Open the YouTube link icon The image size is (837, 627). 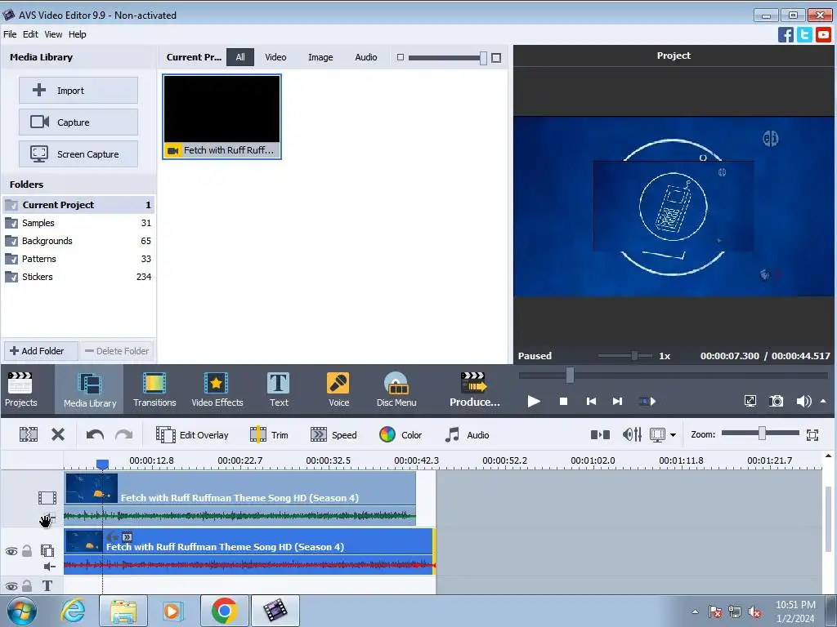tap(824, 34)
